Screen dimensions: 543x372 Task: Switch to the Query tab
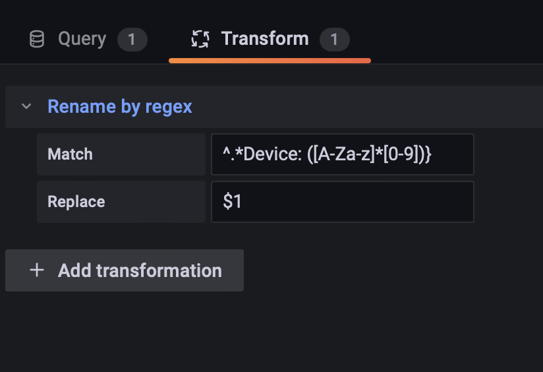(82, 39)
